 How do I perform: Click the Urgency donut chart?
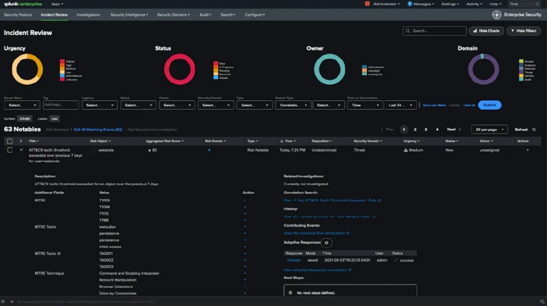click(27, 69)
